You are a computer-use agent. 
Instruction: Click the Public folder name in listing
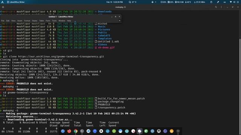click(x=102, y=33)
